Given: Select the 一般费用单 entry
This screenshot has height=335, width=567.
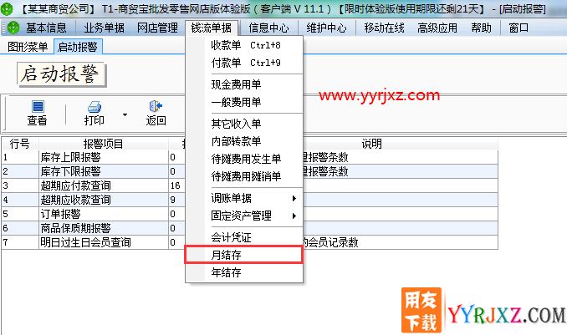Looking at the screenshot, I should 244,102.
